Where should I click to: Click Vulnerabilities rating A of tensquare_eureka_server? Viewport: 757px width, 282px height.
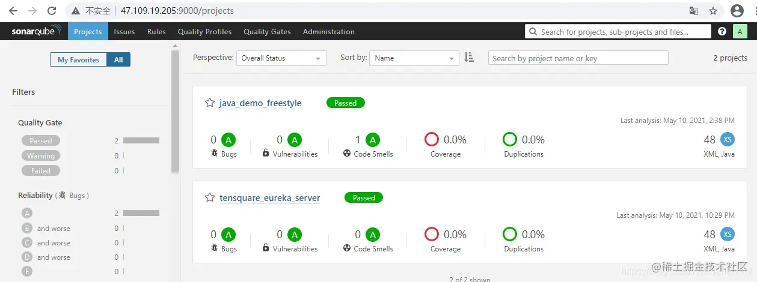(x=295, y=235)
